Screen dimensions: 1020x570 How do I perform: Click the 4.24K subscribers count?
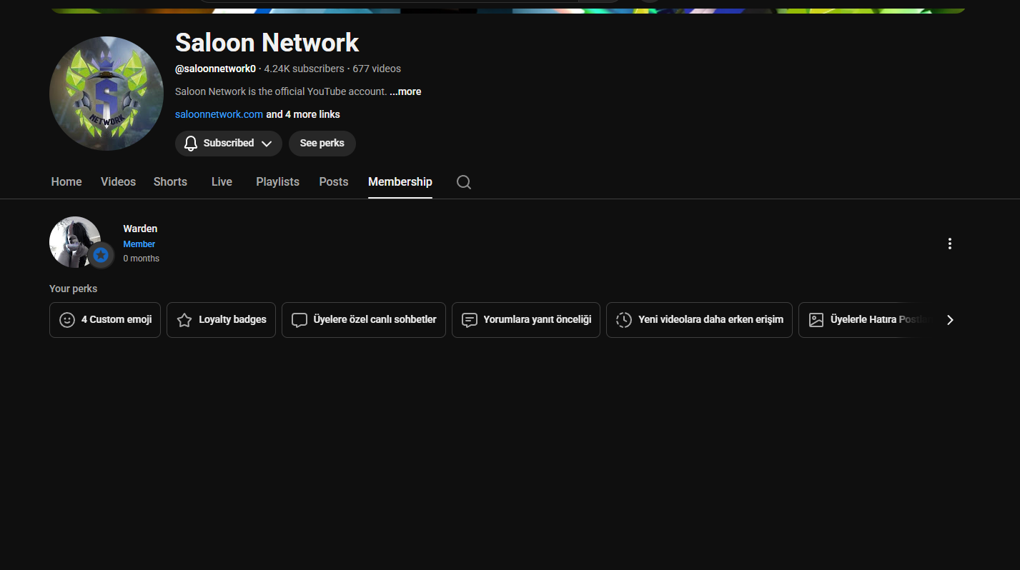304,69
